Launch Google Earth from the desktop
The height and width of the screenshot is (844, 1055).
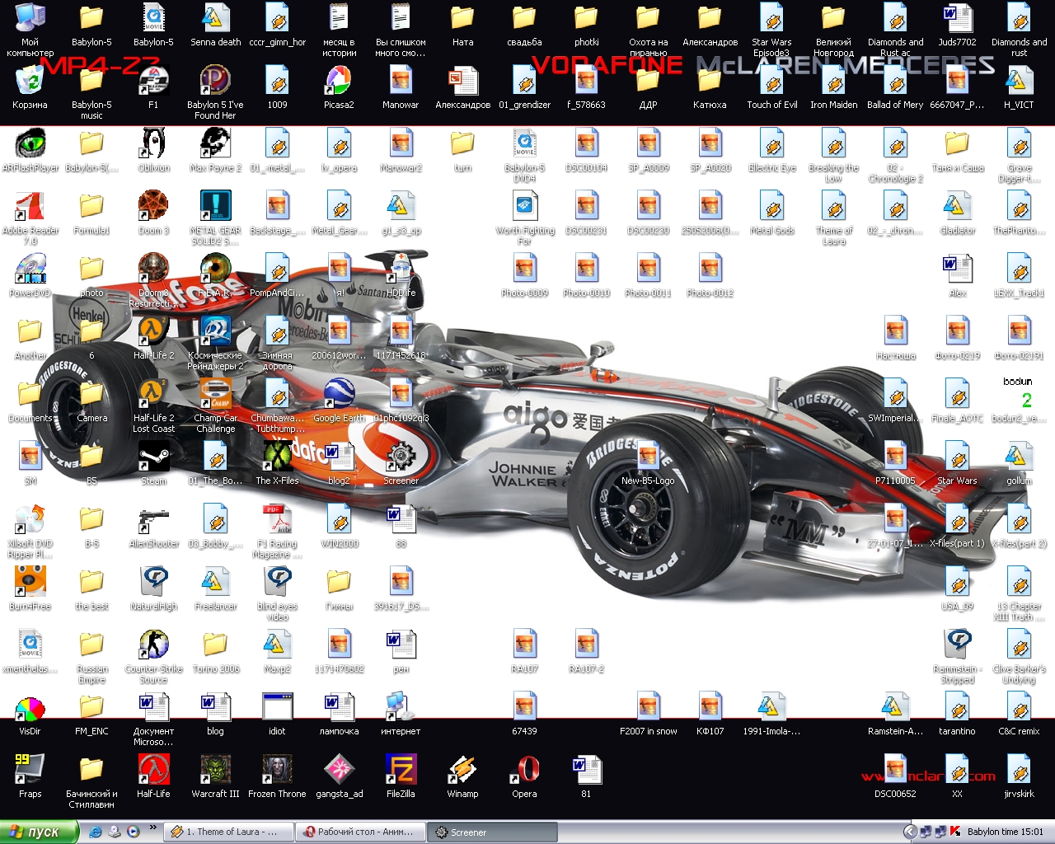click(339, 401)
